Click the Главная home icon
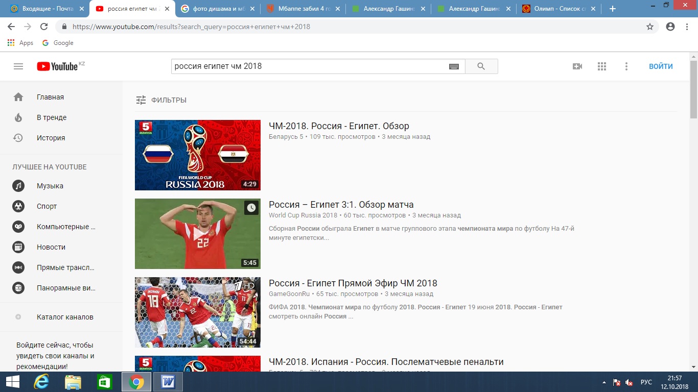The width and height of the screenshot is (698, 392). coord(18,97)
